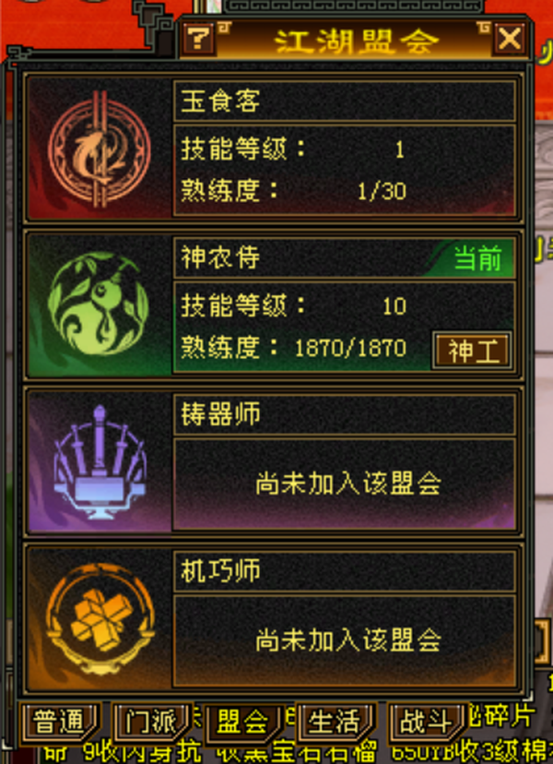Click 尚未加入该盟会 under 铸器师
The width and height of the screenshot is (553, 764).
tap(348, 483)
